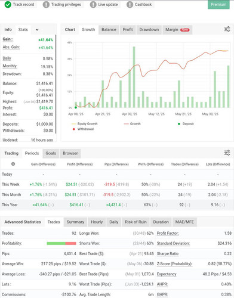Open the Browser tab
This screenshot has height=298, width=234.
coord(70,153)
